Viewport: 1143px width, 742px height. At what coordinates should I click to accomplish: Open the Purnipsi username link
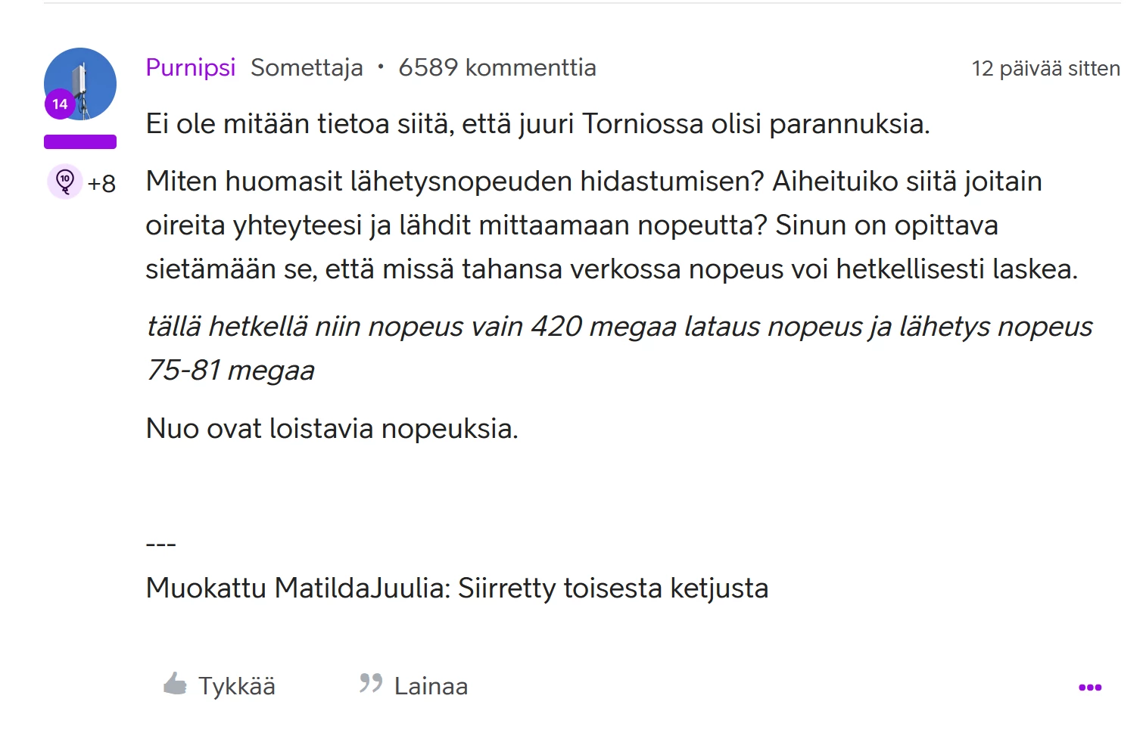[191, 67]
